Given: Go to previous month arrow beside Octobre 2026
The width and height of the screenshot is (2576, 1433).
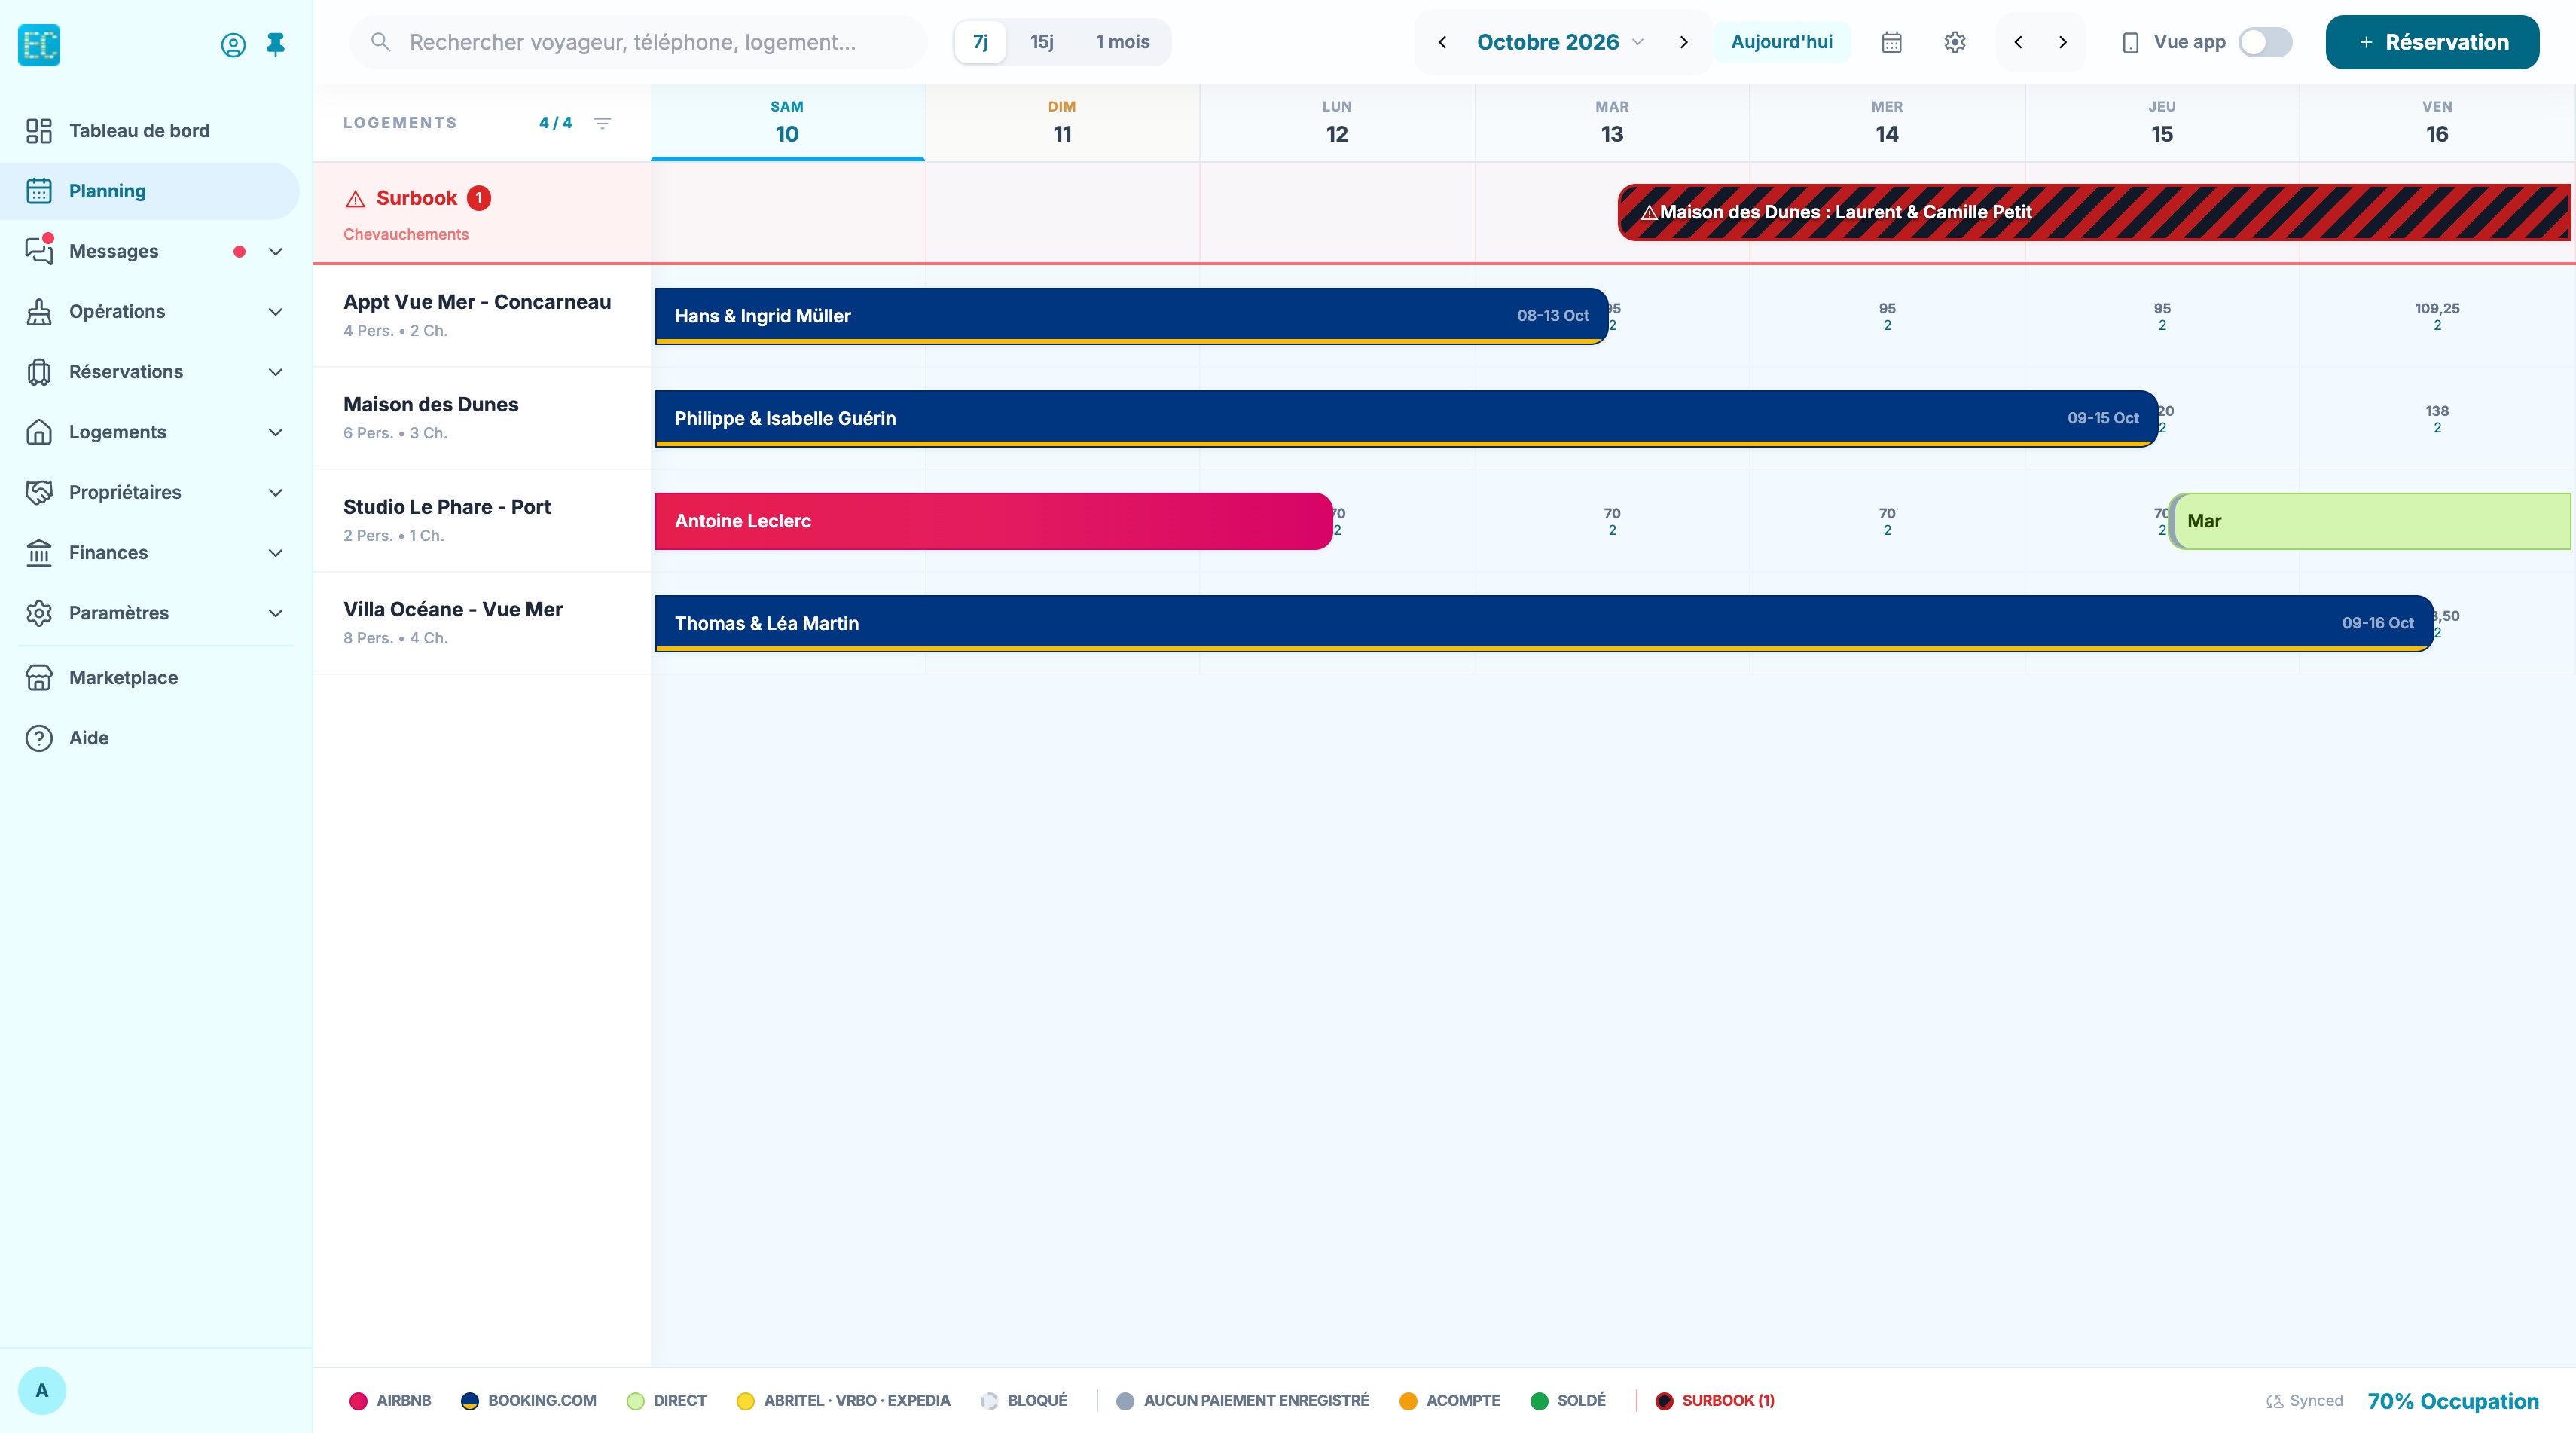Looking at the screenshot, I should [x=1442, y=42].
